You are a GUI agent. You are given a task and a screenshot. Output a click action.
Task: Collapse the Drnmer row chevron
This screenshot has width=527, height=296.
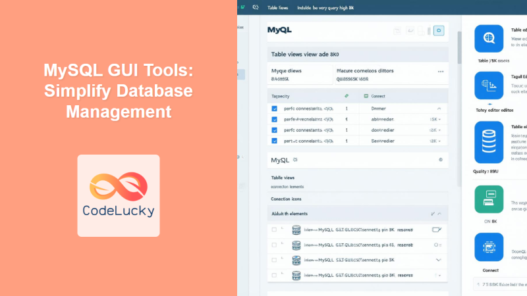pos(439,109)
